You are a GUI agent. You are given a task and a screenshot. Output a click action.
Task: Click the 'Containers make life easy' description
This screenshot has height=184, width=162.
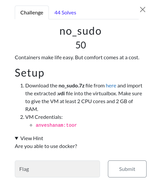point(77,58)
